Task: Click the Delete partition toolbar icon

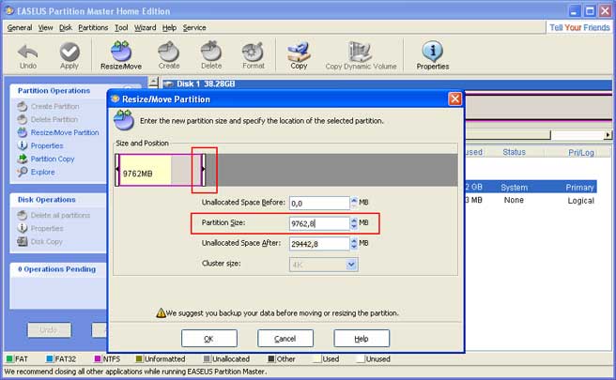Action: click(211, 51)
